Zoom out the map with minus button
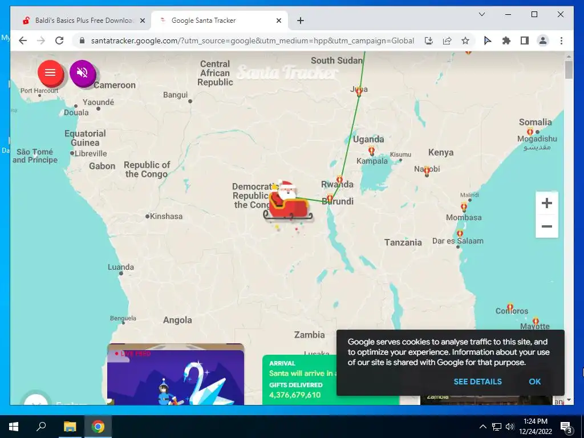 pyautogui.click(x=546, y=226)
